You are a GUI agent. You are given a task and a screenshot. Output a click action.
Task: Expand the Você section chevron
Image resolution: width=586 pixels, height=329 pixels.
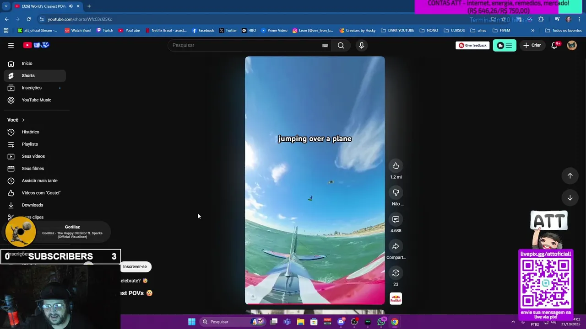pos(23,120)
